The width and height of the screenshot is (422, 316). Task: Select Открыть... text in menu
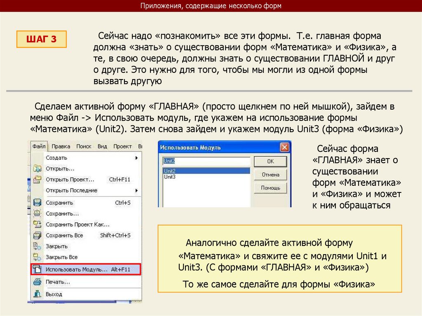pos(60,169)
